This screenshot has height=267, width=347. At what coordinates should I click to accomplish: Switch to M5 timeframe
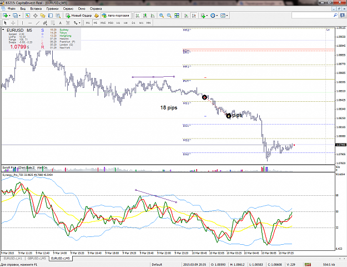click(x=95, y=23)
